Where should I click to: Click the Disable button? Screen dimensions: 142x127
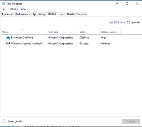[131, 121]
